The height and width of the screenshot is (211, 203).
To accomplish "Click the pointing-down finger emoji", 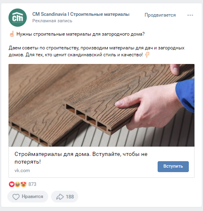I will coord(147,55).
